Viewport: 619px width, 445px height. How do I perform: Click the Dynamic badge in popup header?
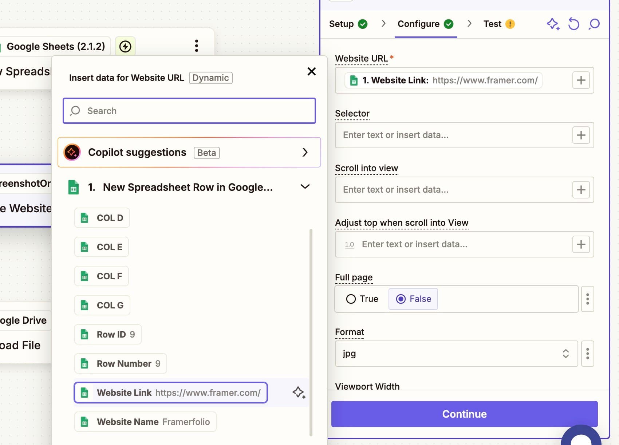point(211,78)
